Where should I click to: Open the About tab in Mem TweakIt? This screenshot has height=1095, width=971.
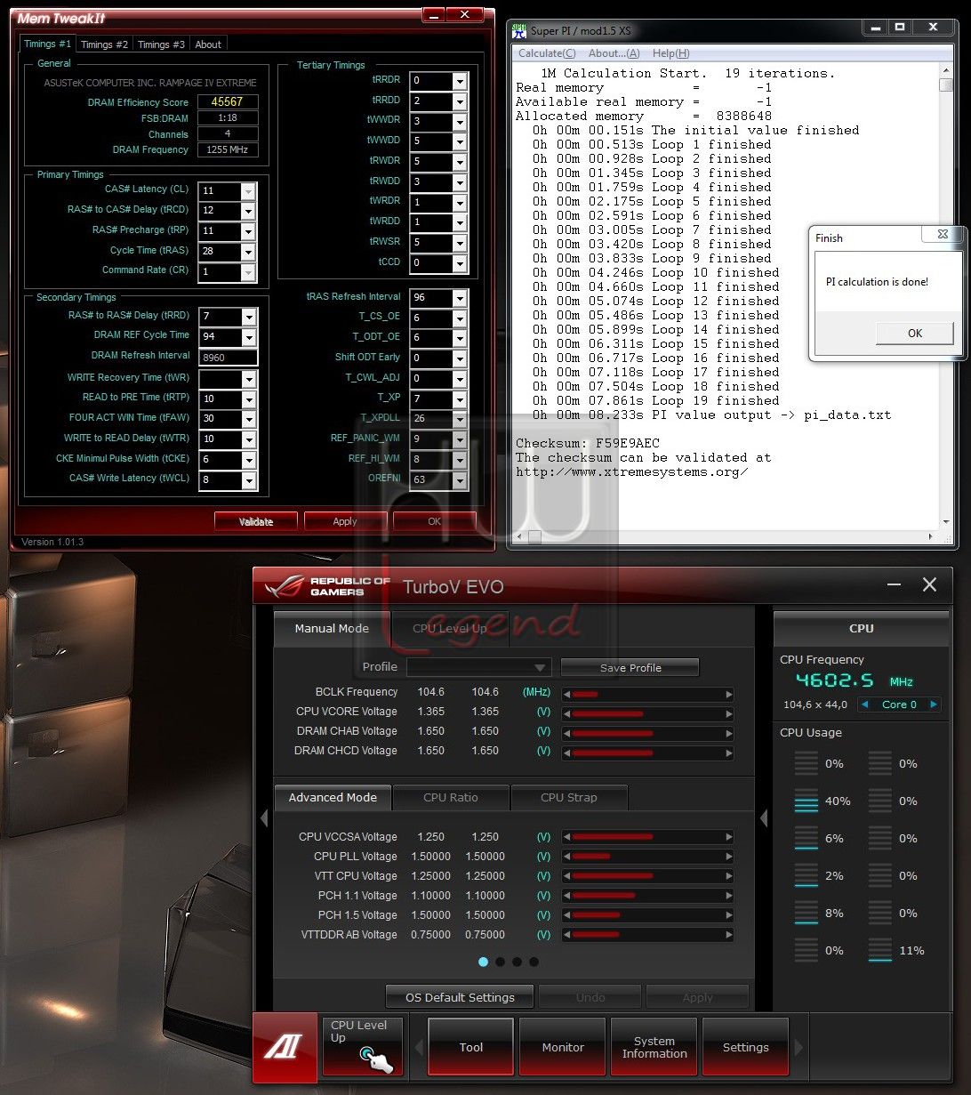pos(208,44)
